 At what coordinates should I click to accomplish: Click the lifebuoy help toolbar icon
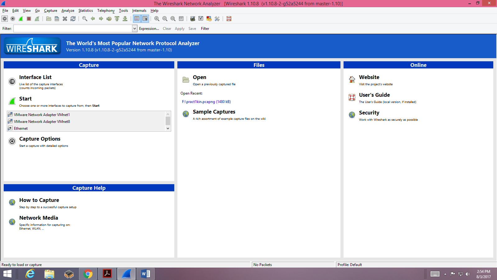click(x=229, y=19)
